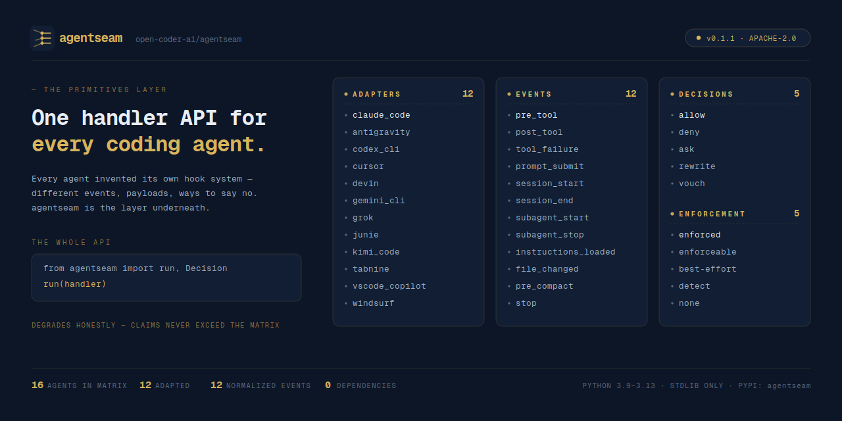This screenshot has width=842, height=421.
Task: Click the 'One handler API for' headline
Action: tap(149, 118)
